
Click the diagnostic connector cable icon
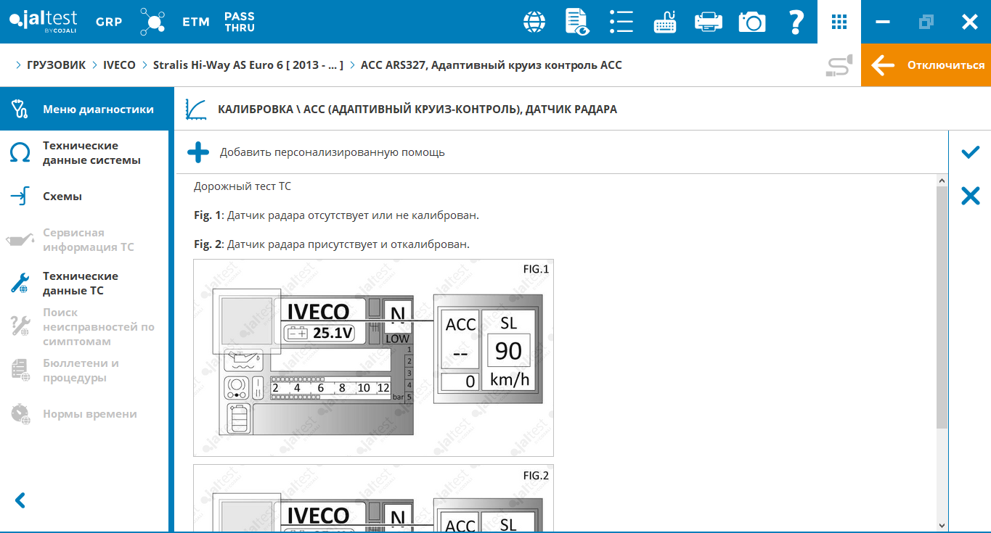[839, 66]
